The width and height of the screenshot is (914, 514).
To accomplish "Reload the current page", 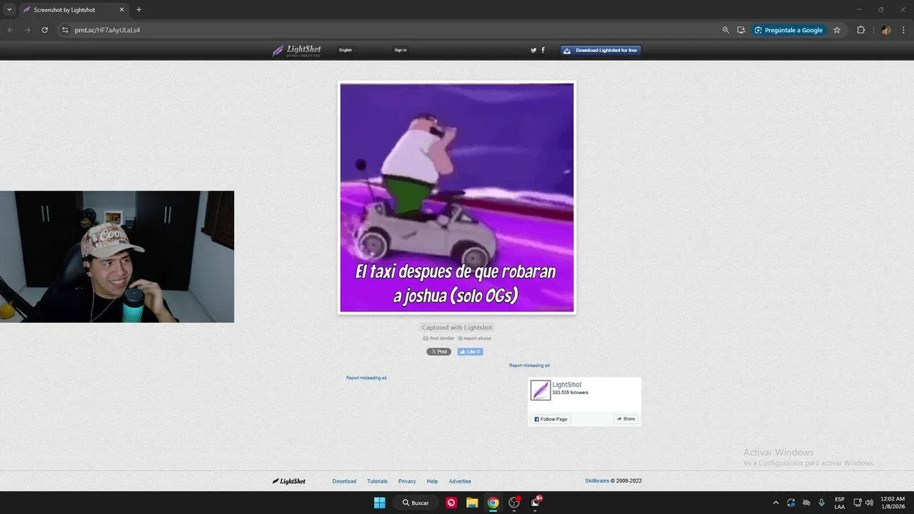I will (44, 30).
